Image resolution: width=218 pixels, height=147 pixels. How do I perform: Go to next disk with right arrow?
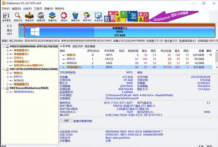tap(11, 26)
